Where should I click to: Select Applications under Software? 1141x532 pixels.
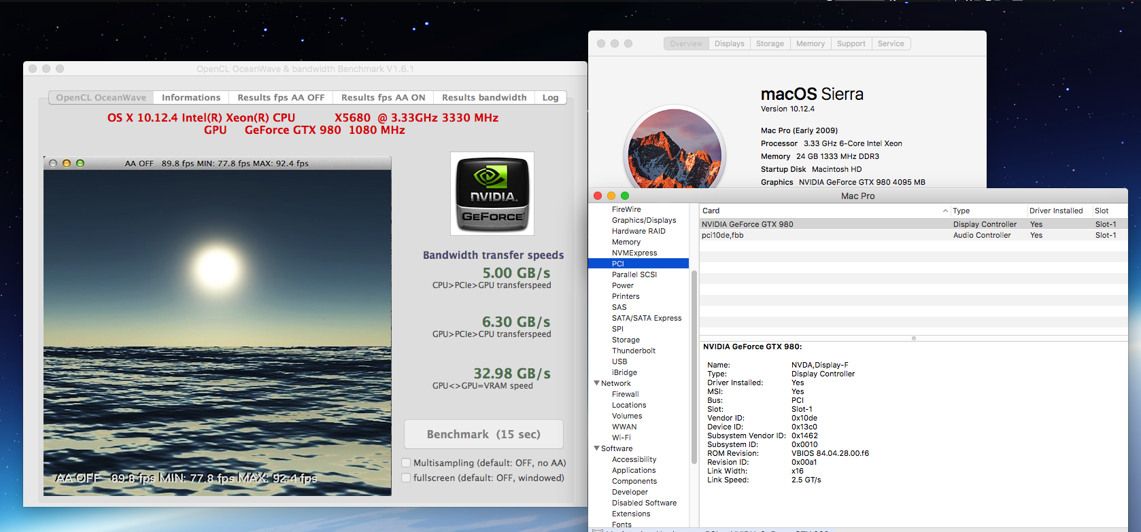[x=634, y=470]
